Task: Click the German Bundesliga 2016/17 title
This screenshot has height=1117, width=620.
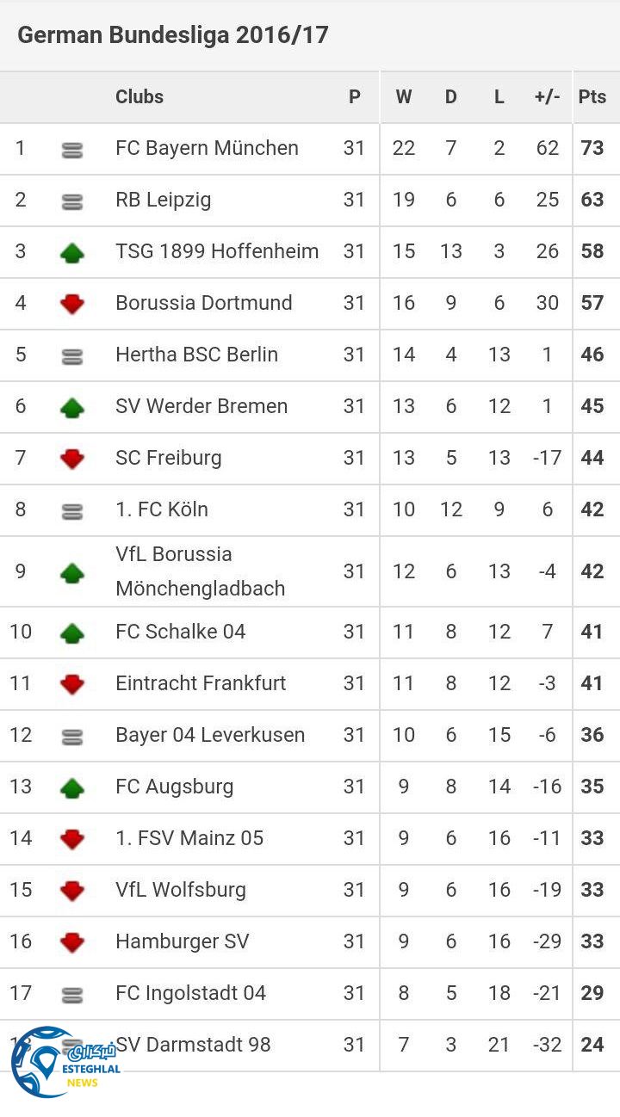Action: click(x=173, y=35)
